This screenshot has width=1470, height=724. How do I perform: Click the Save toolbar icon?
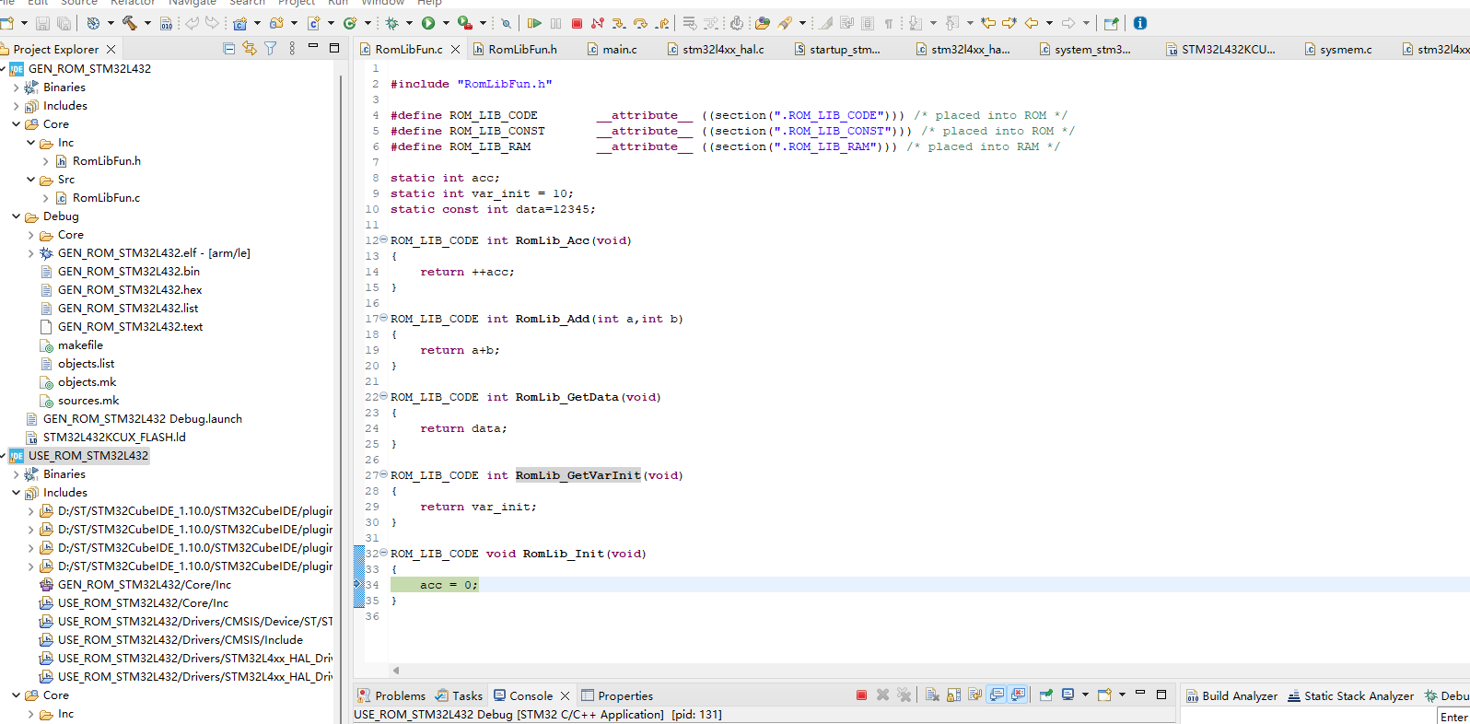pyautogui.click(x=43, y=23)
